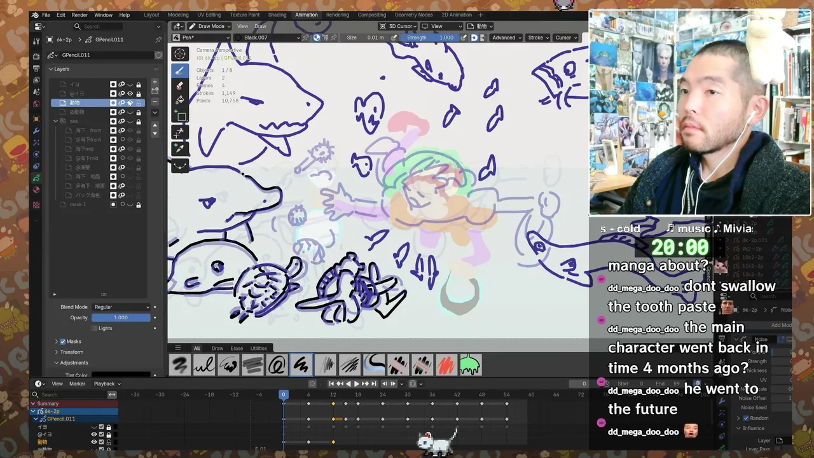
Task: Select the Box primitive tool
Action: [180, 116]
